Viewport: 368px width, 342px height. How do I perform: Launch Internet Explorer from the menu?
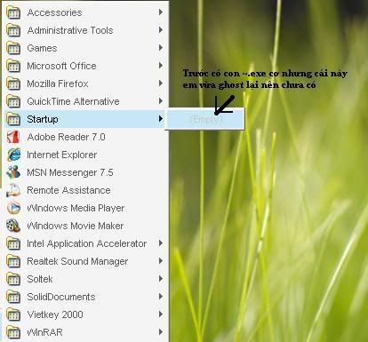click(86, 155)
